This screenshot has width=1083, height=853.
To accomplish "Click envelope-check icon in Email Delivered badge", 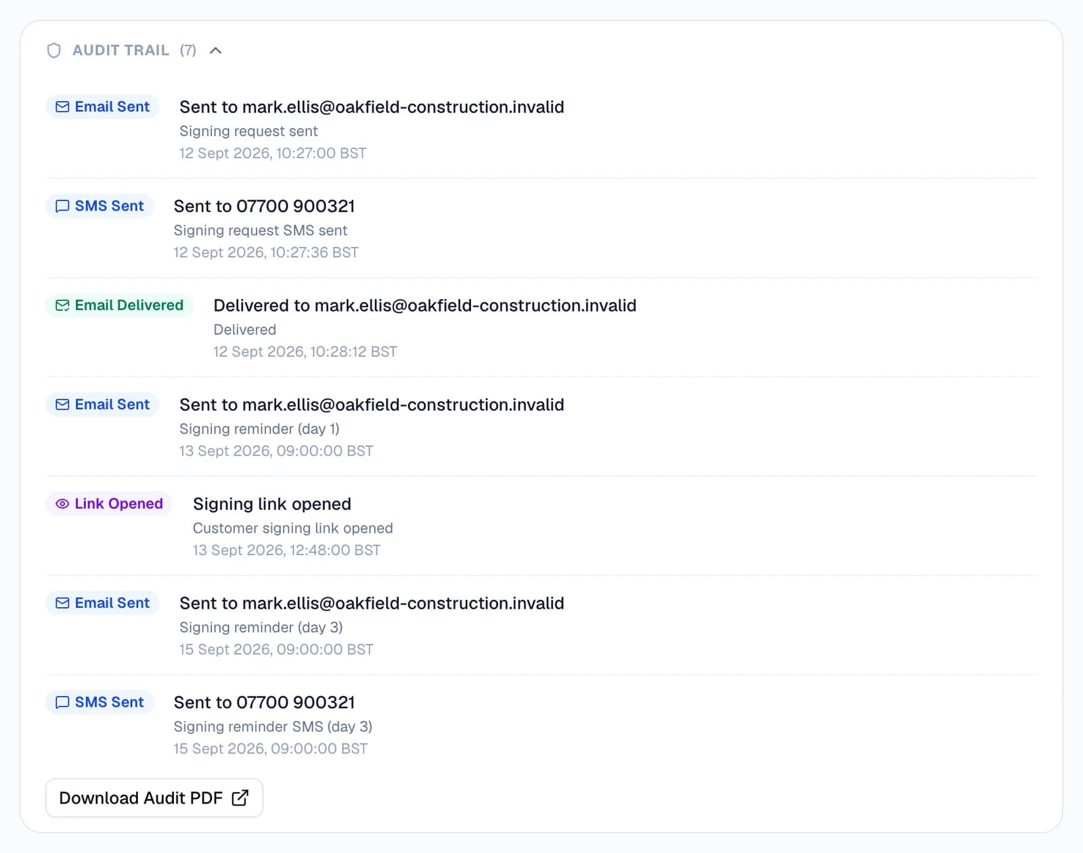I will tap(62, 305).
